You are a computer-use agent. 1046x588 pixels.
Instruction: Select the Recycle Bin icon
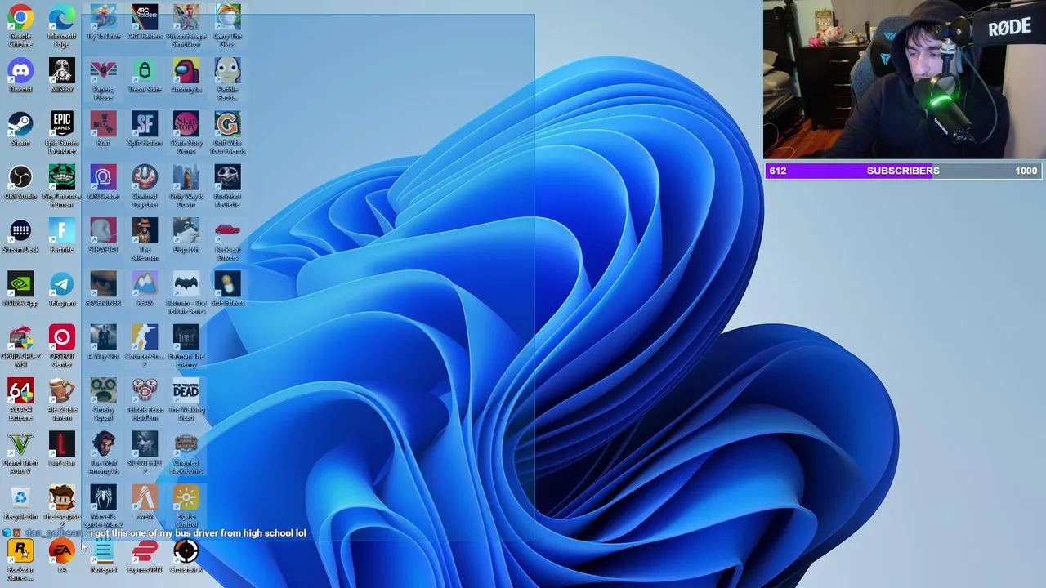click(x=20, y=502)
